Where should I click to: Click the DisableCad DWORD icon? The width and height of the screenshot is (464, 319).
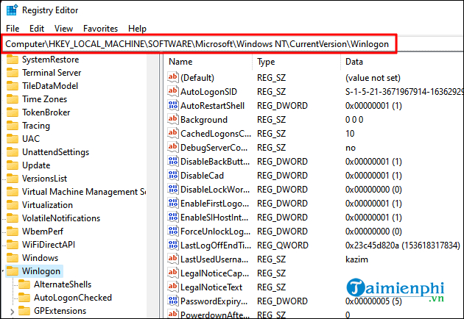click(173, 175)
